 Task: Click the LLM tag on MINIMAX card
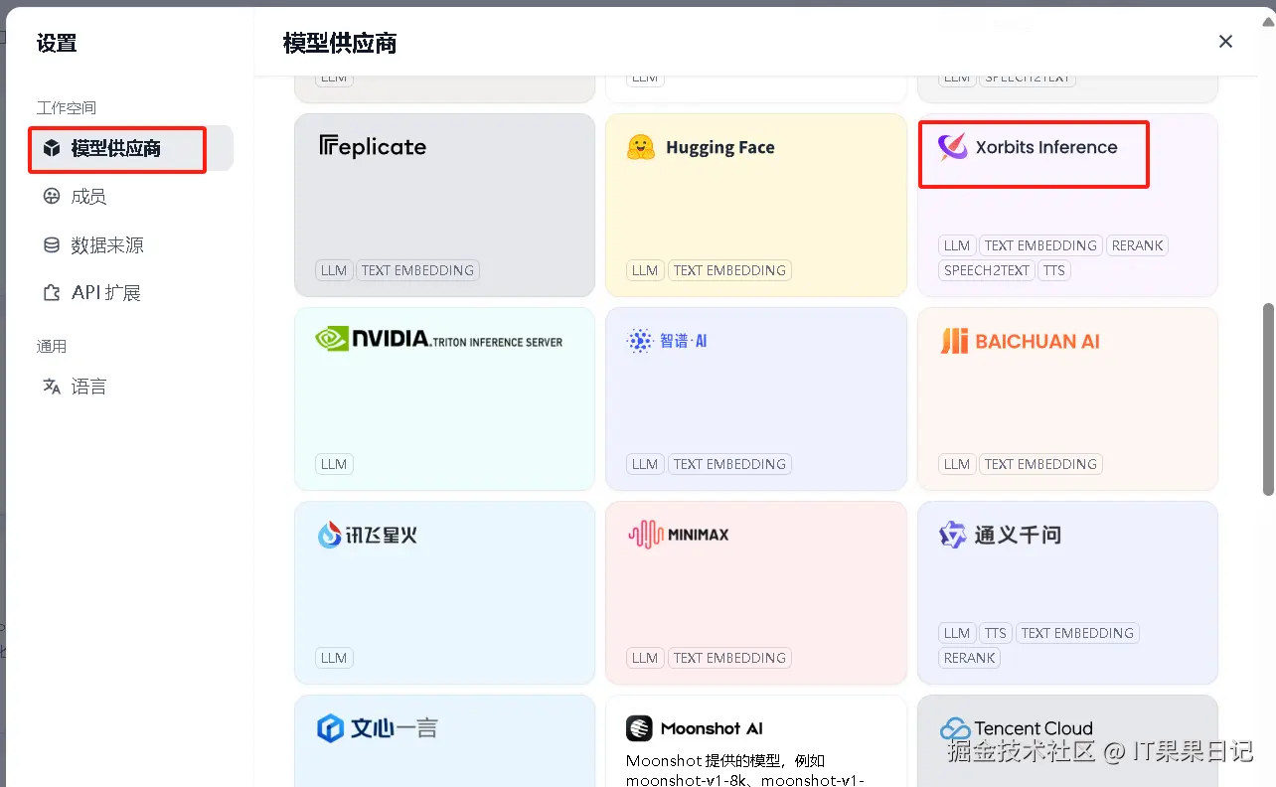[645, 658]
